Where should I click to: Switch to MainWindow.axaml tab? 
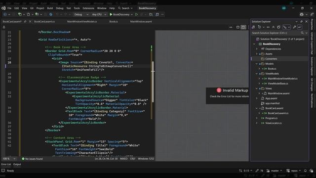tap(141, 22)
